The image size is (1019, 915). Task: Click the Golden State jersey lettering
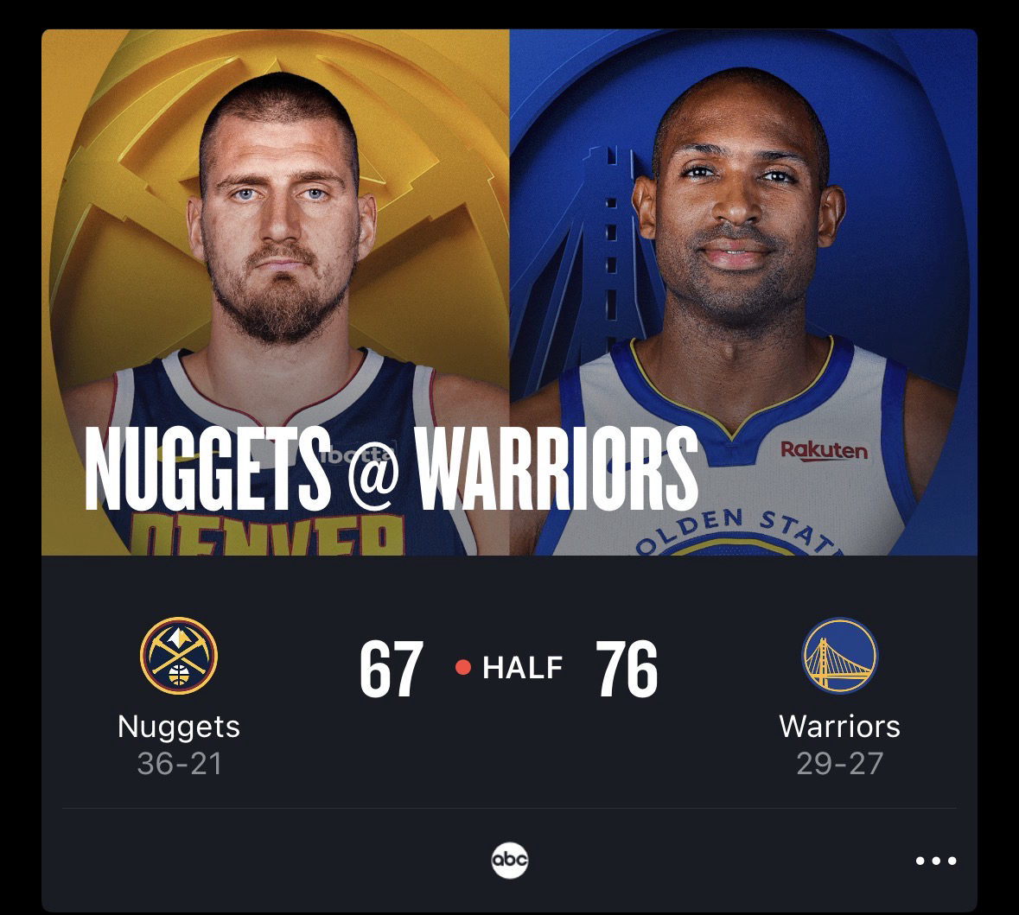(737, 531)
